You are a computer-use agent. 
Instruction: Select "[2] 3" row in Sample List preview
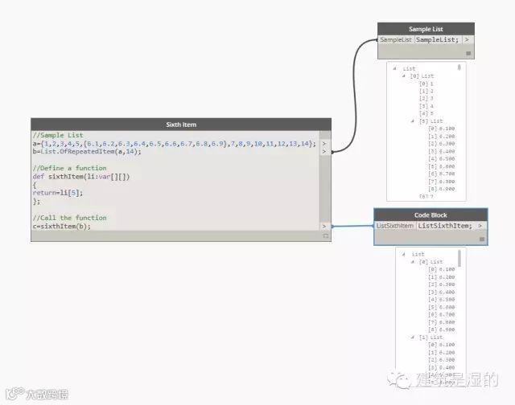[x=426, y=98]
